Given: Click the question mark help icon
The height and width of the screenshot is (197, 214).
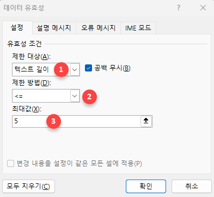Looking at the screenshot, I should coord(179,8).
